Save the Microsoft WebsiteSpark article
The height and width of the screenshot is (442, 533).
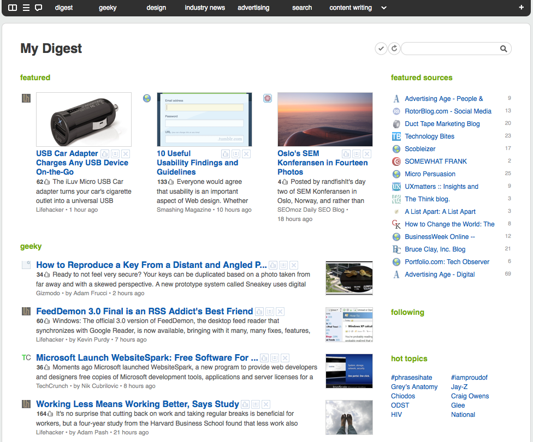[275, 358]
